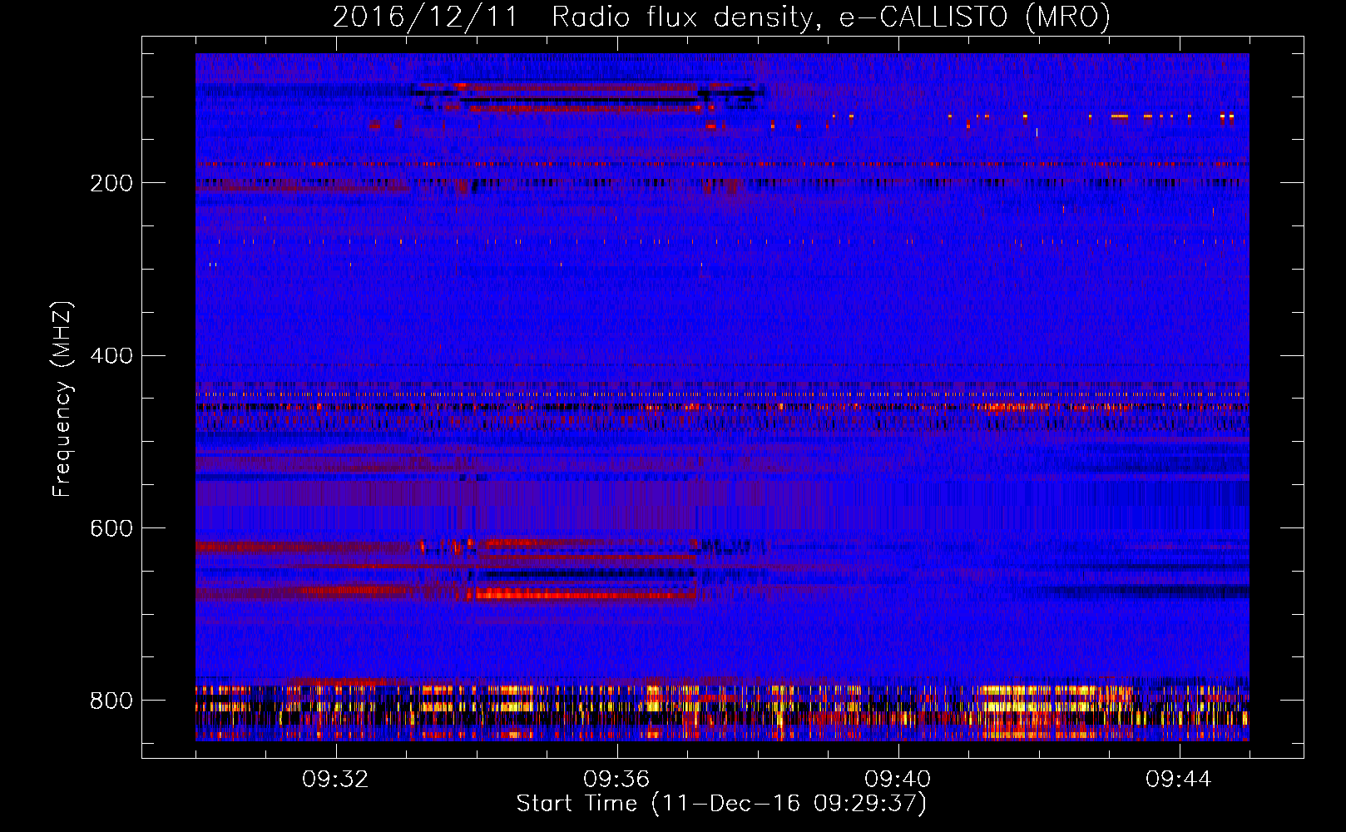Click the 800 frequency tick label
The width and height of the screenshot is (1346, 832).
coord(111,701)
